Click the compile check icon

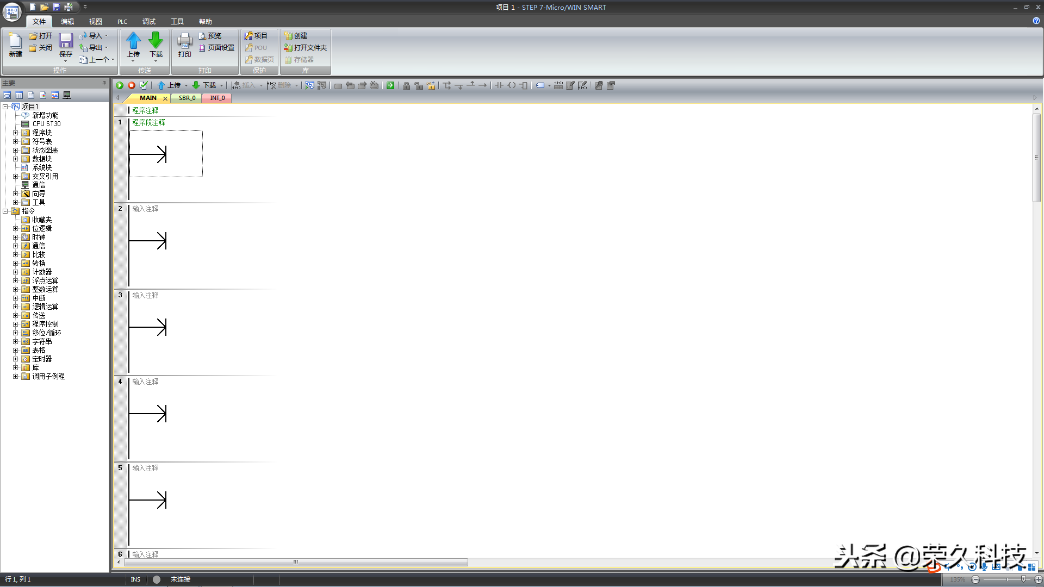pos(144,85)
